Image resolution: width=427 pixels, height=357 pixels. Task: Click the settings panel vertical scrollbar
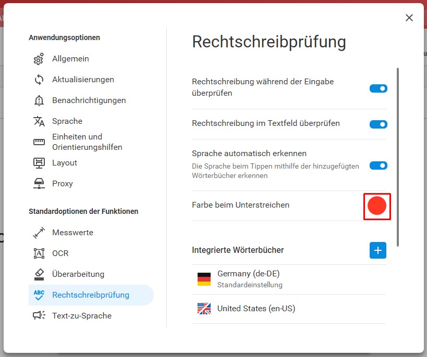398,157
